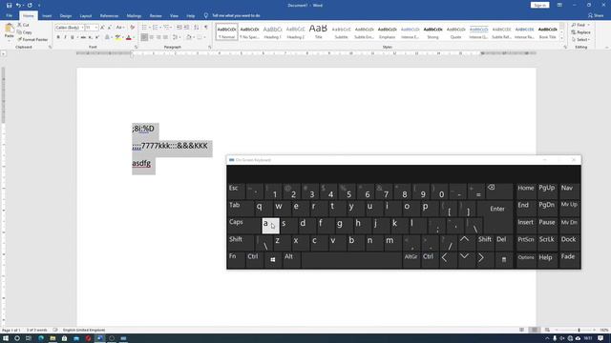Click the Undo icon in title bar
611x343 pixels.
point(18,5)
